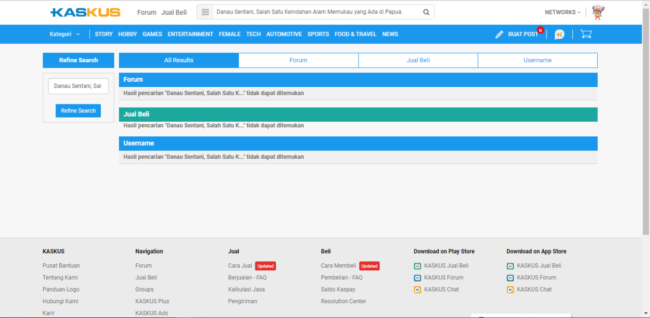The height and width of the screenshot is (318, 650).
Task: Select the All Results tab
Action: [179, 60]
